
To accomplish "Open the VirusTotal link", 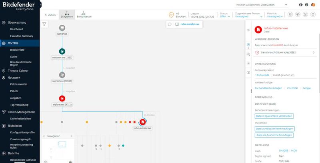I will click(292, 88).
